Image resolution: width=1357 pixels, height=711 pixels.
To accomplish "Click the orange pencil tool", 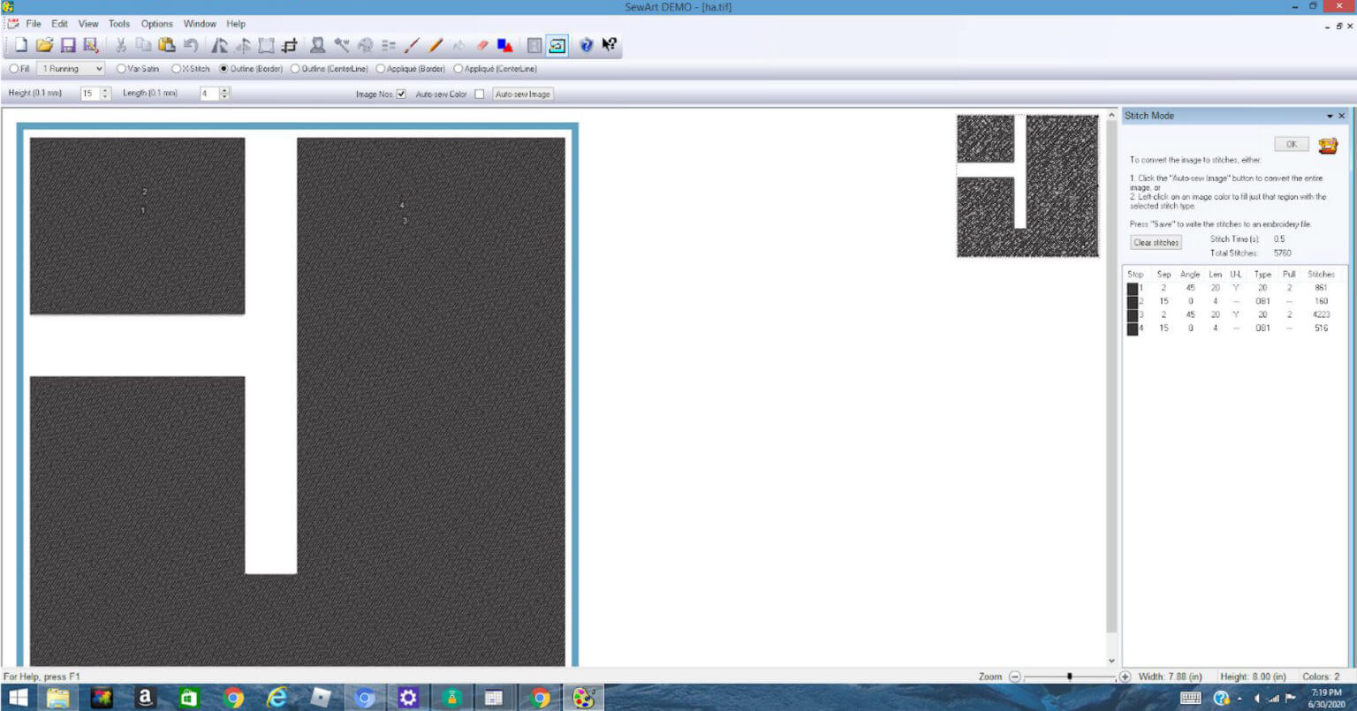I will tap(436, 45).
